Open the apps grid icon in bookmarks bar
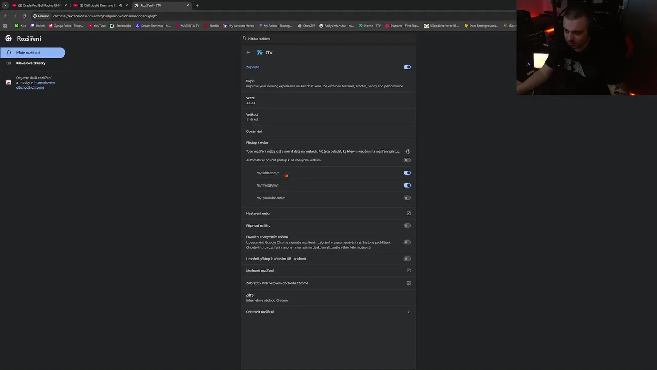Screen dimensions: 657x370 click(x=6, y=25)
